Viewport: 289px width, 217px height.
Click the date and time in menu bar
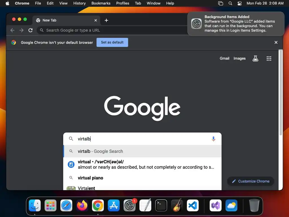point(265,3)
